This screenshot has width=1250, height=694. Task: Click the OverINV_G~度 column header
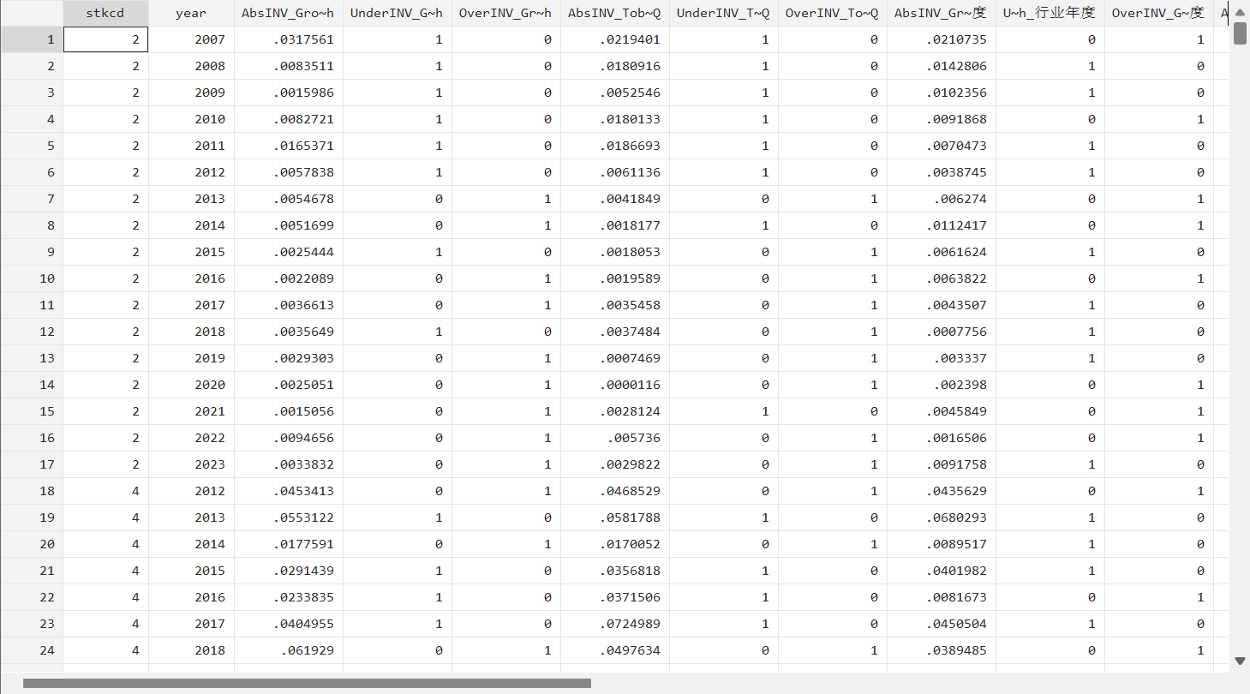[x=1159, y=13]
